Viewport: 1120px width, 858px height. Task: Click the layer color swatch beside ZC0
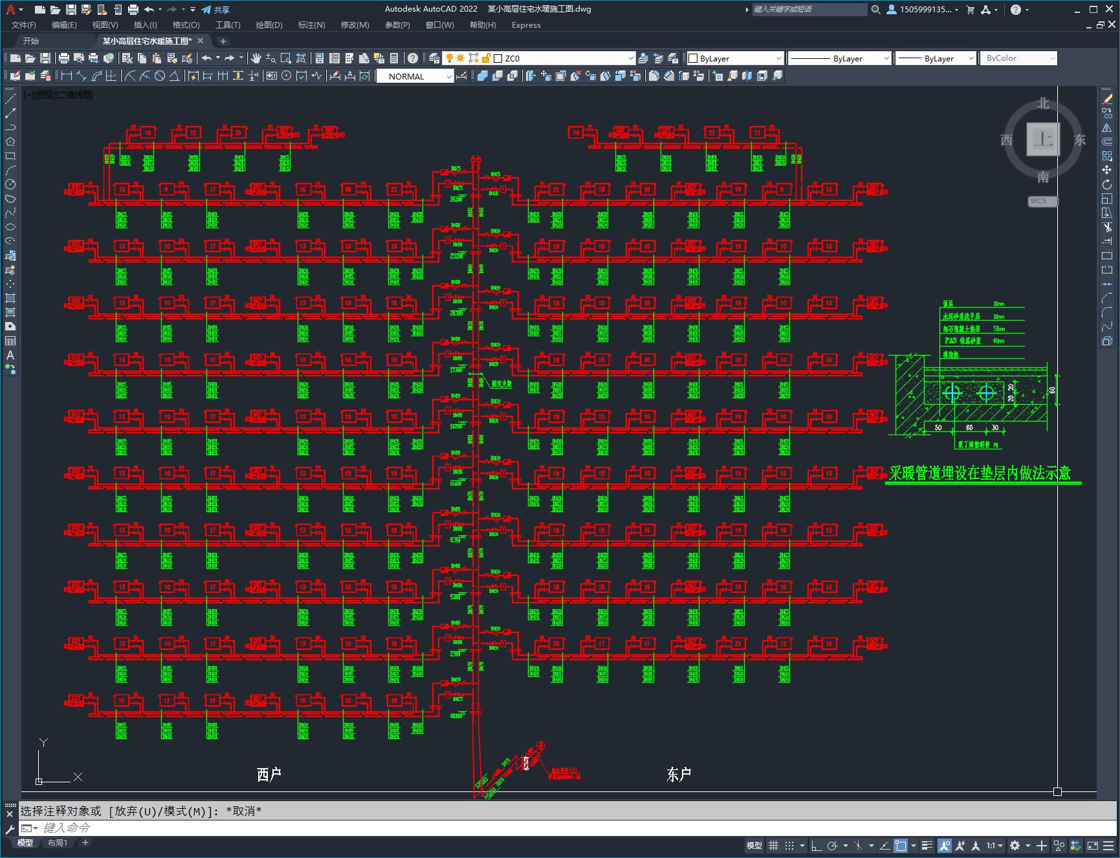[498, 58]
